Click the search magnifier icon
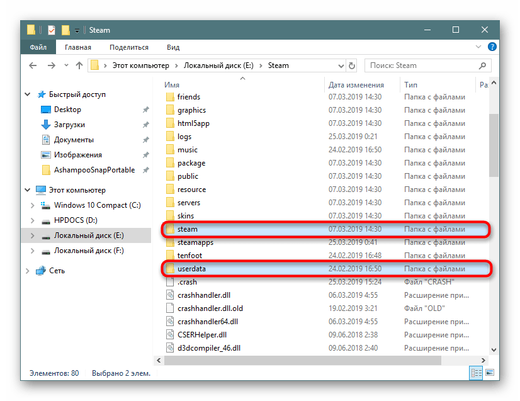This screenshot has height=401, width=520. [483, 65]
